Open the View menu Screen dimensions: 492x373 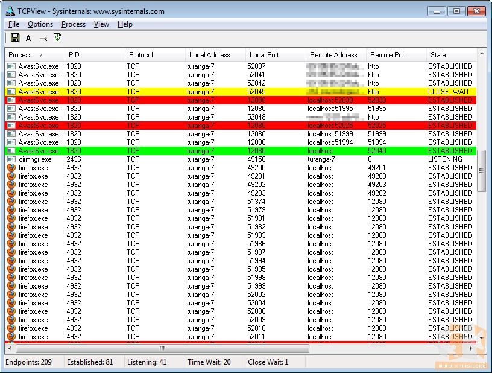[101, 24]
